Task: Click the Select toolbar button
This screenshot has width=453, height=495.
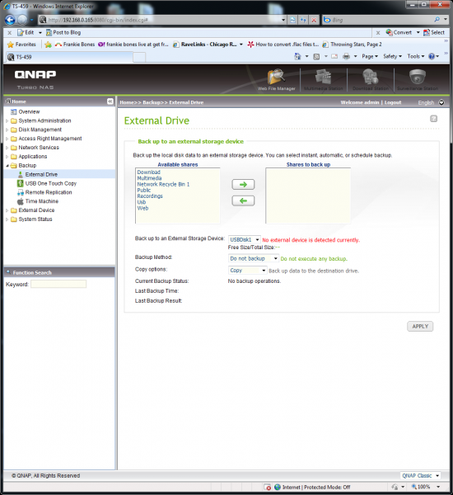Action: click(x=434, y=32)
